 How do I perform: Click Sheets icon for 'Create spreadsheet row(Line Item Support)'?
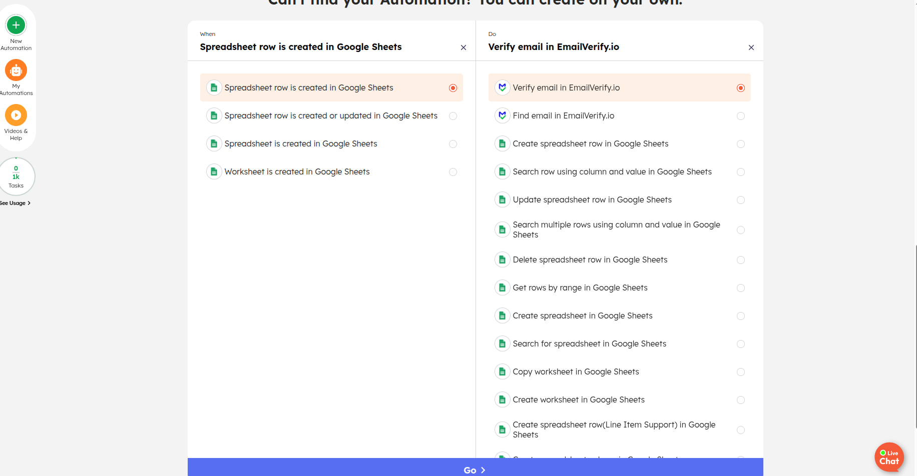503,430
